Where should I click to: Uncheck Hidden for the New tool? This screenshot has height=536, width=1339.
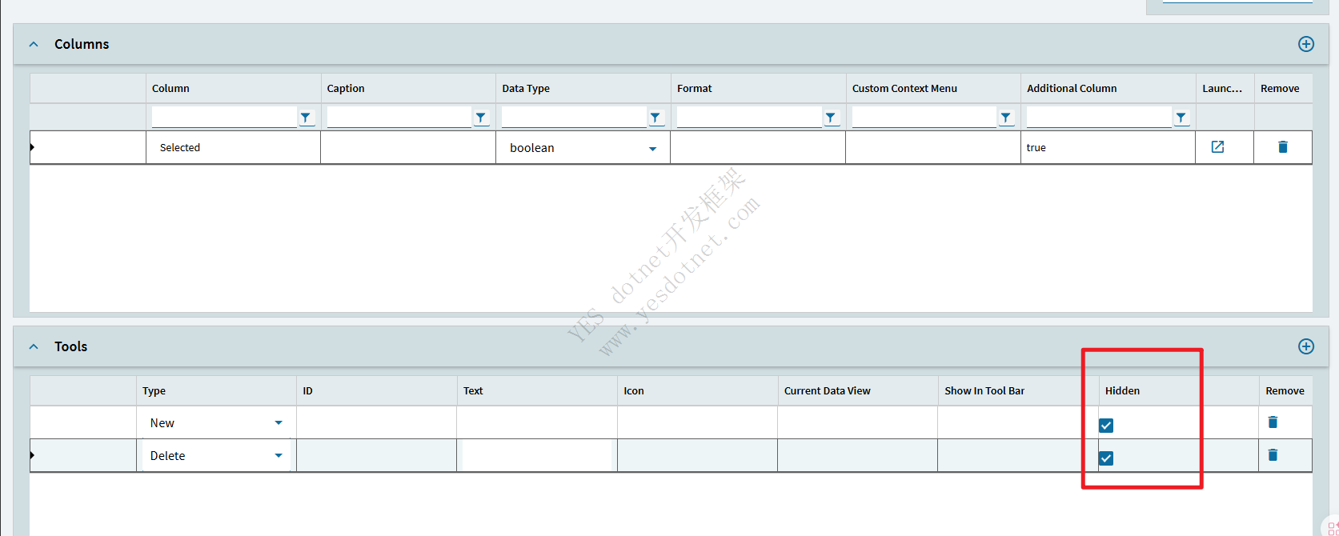coord(1106,426)
